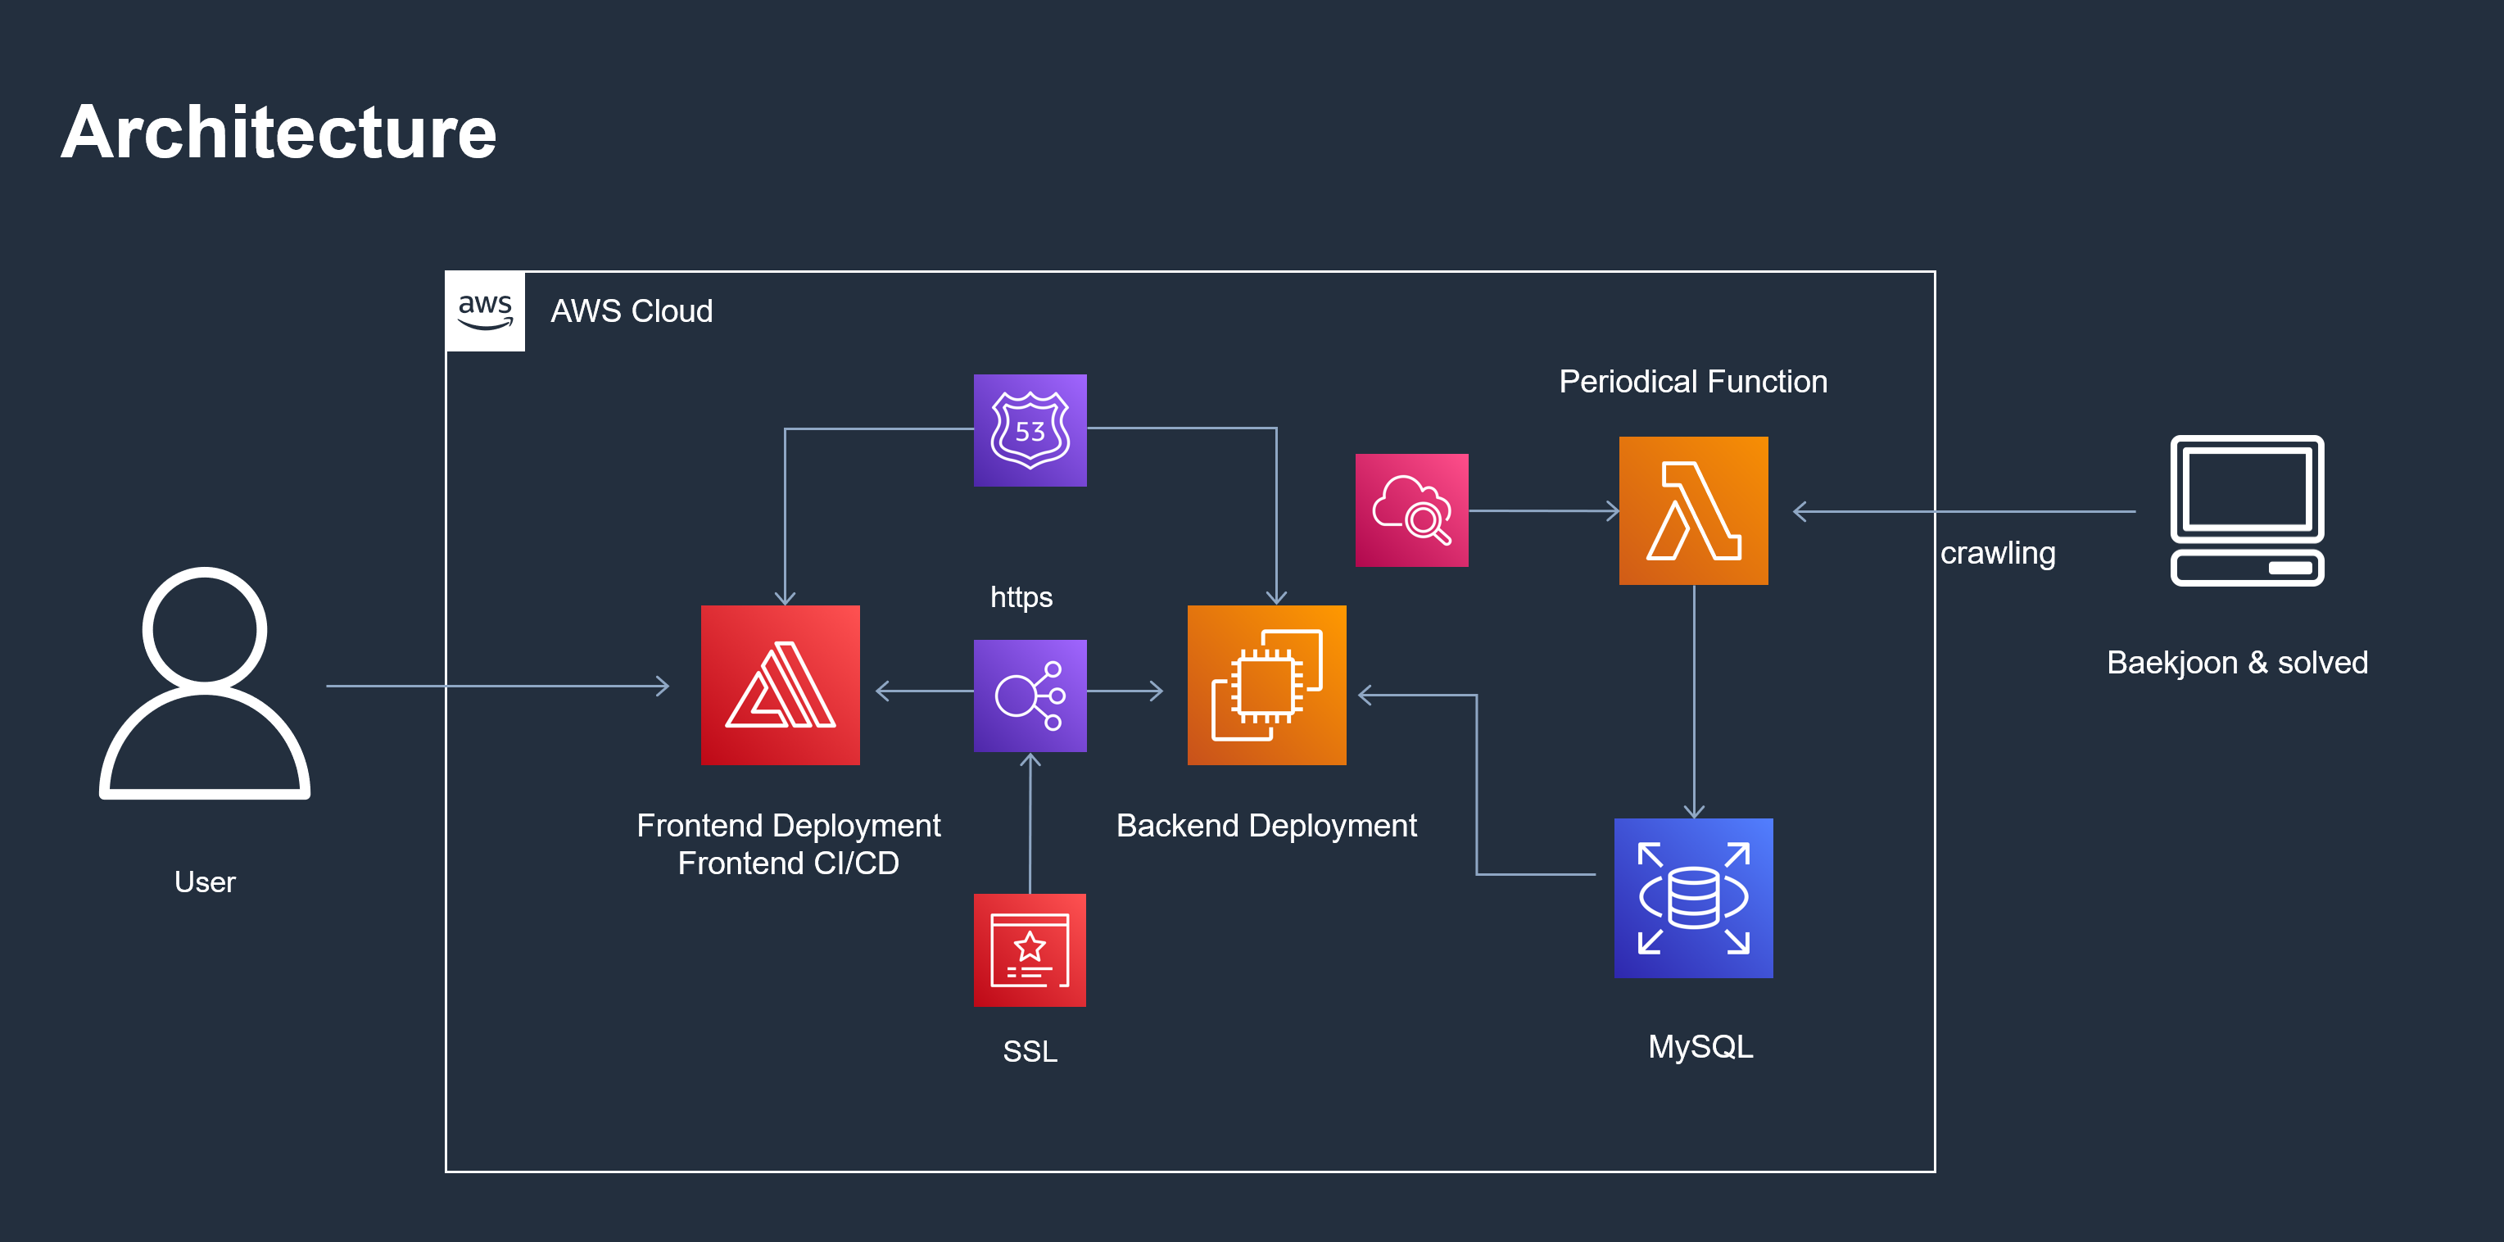The width and height of the screenshot is (2504, 1242).
Task: Select the CloudWatch magnifier cloud icon
Action: coord(1412,510)
